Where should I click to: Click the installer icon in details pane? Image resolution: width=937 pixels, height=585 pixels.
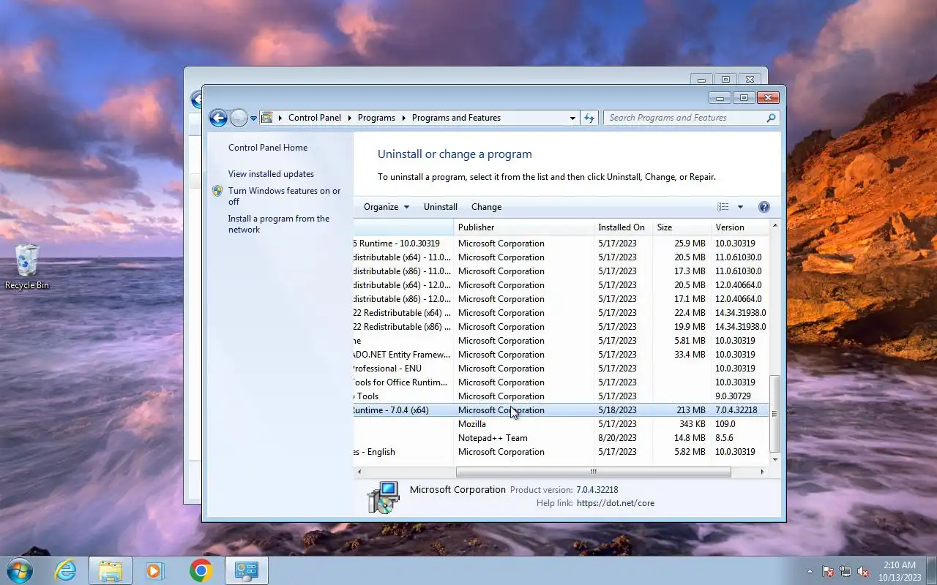383,497
